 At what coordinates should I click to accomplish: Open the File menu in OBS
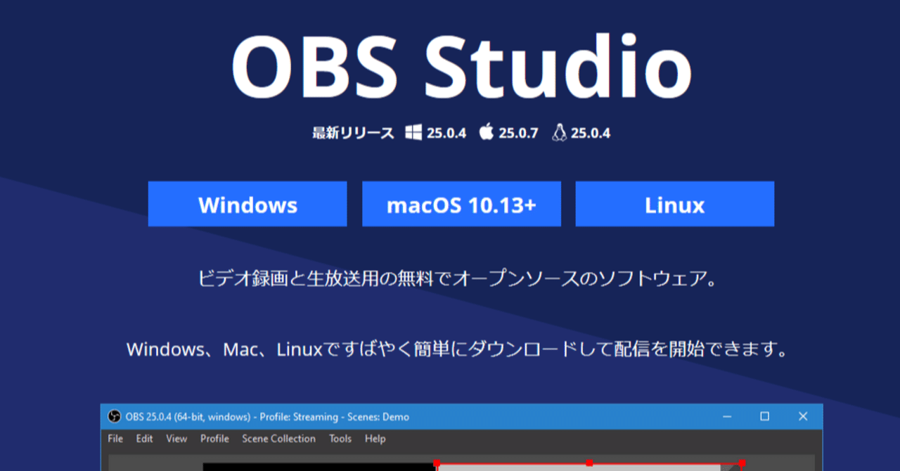pyautogui.click(x=115, y=439)
